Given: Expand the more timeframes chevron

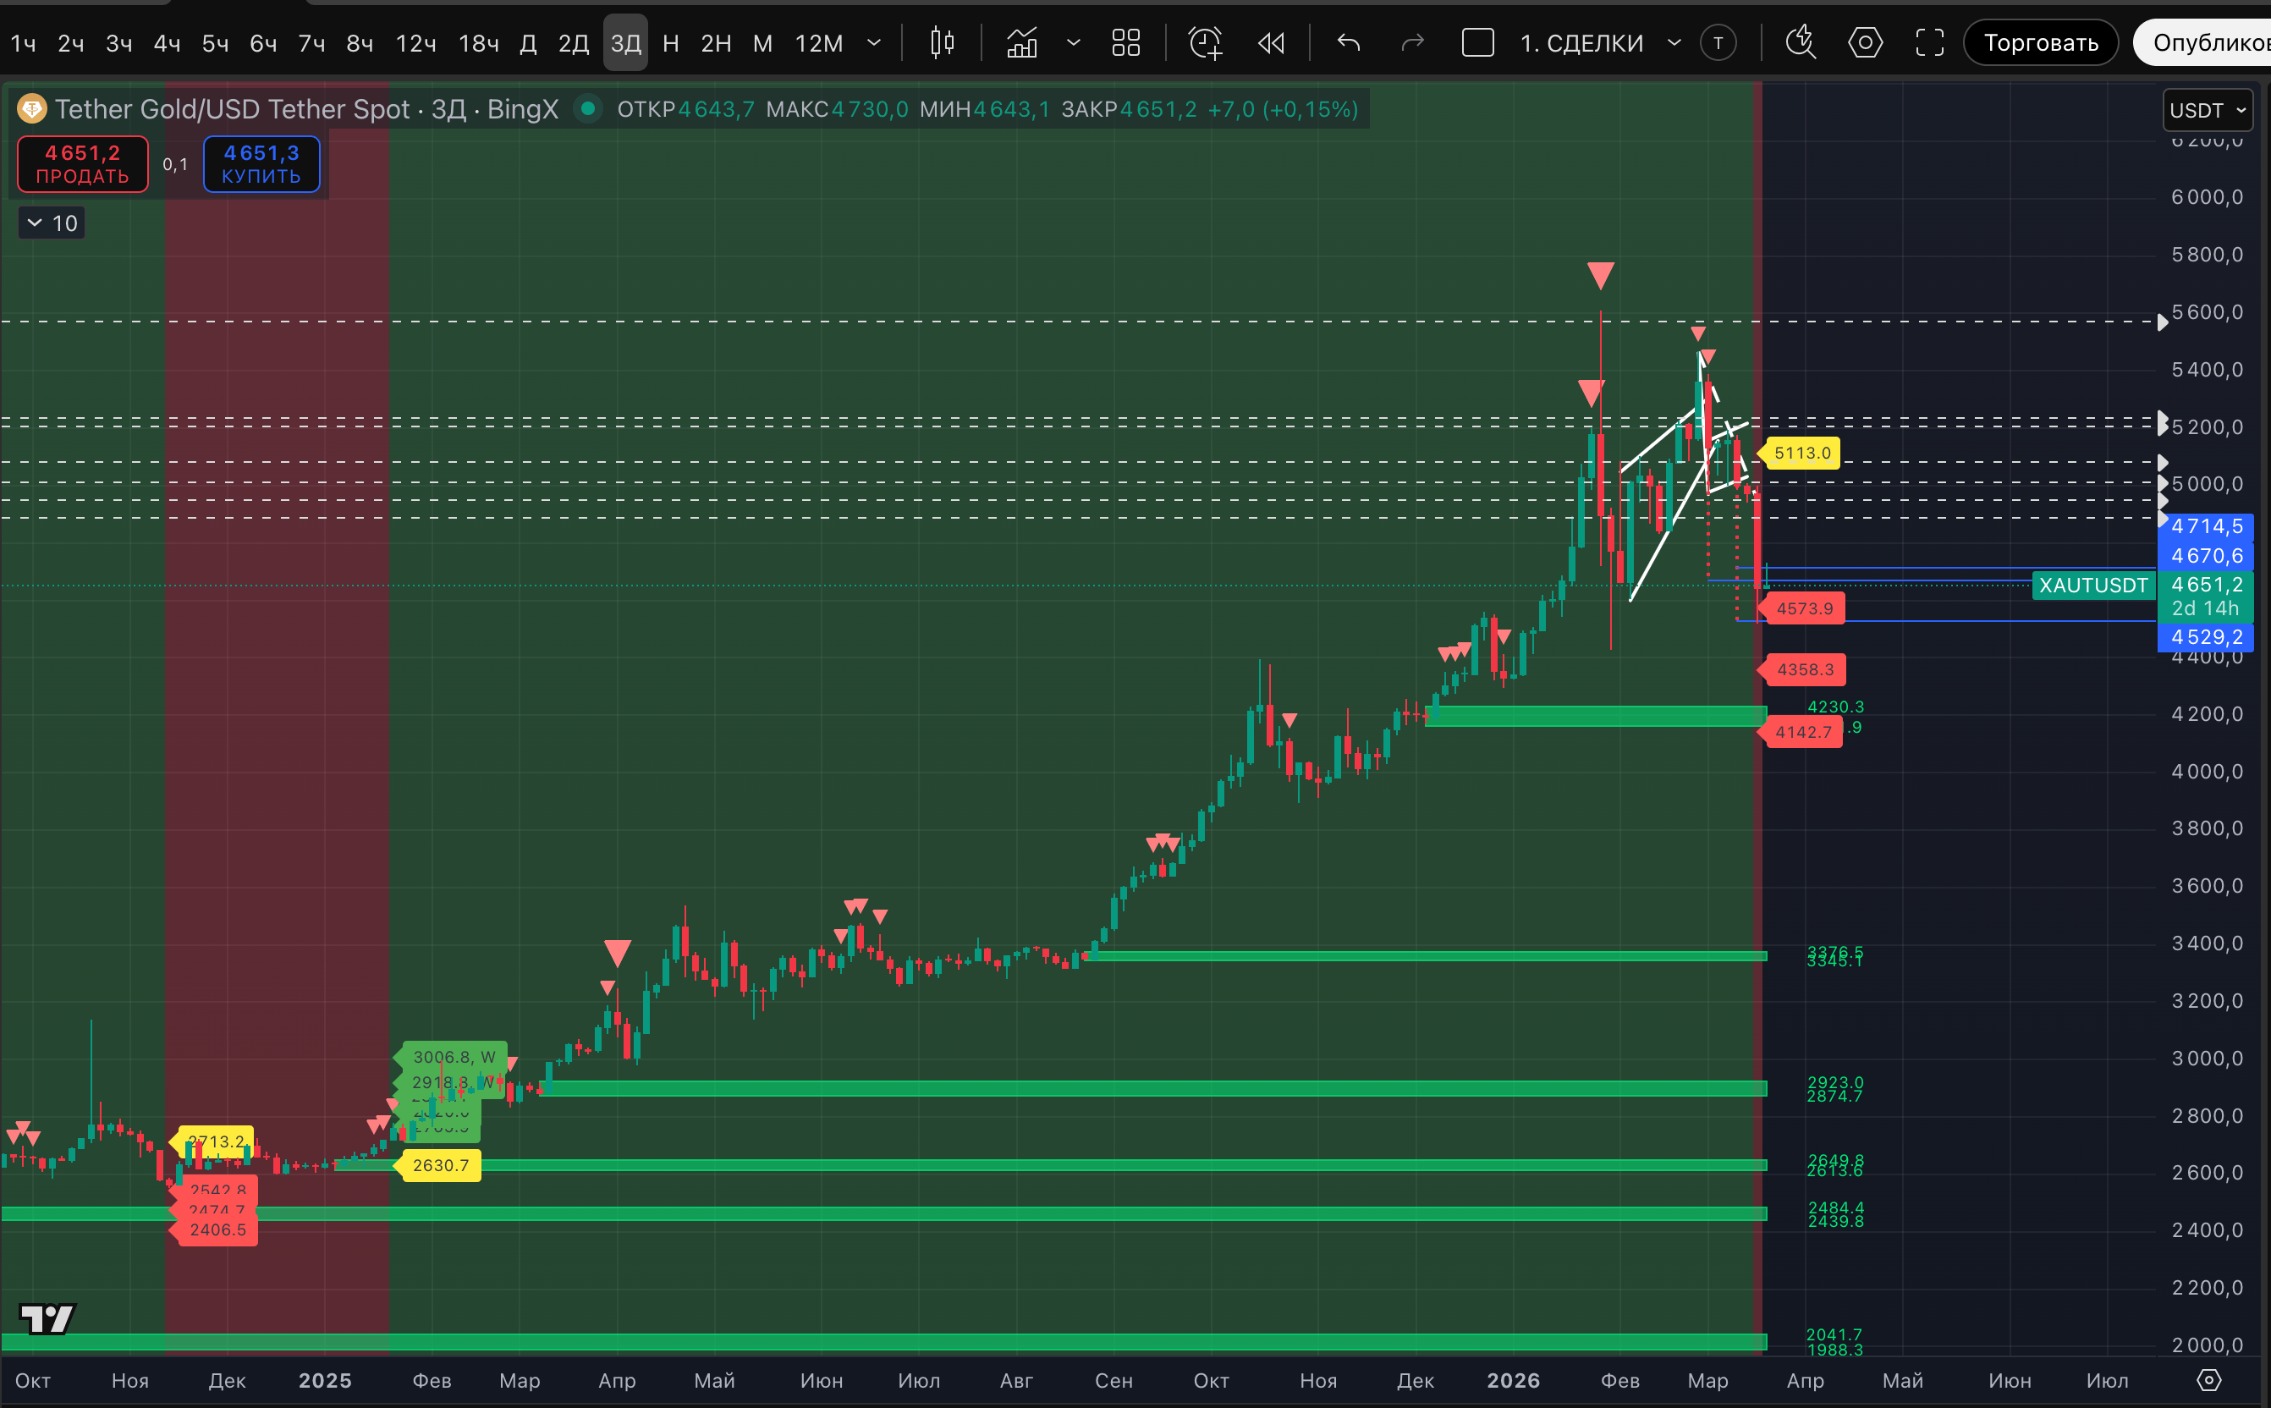Looking at the screenshot, I should coord(873,43).
